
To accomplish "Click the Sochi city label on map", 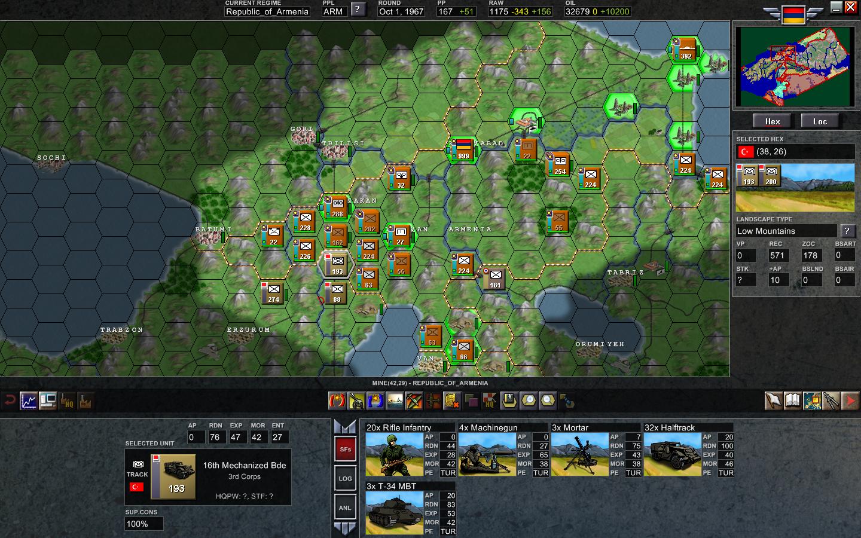I will click(51, 158).
